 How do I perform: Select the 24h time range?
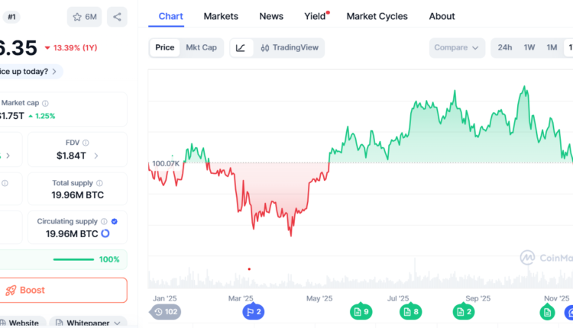click(505, 47)
